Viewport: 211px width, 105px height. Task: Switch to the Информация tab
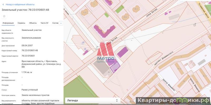point(8,23)
